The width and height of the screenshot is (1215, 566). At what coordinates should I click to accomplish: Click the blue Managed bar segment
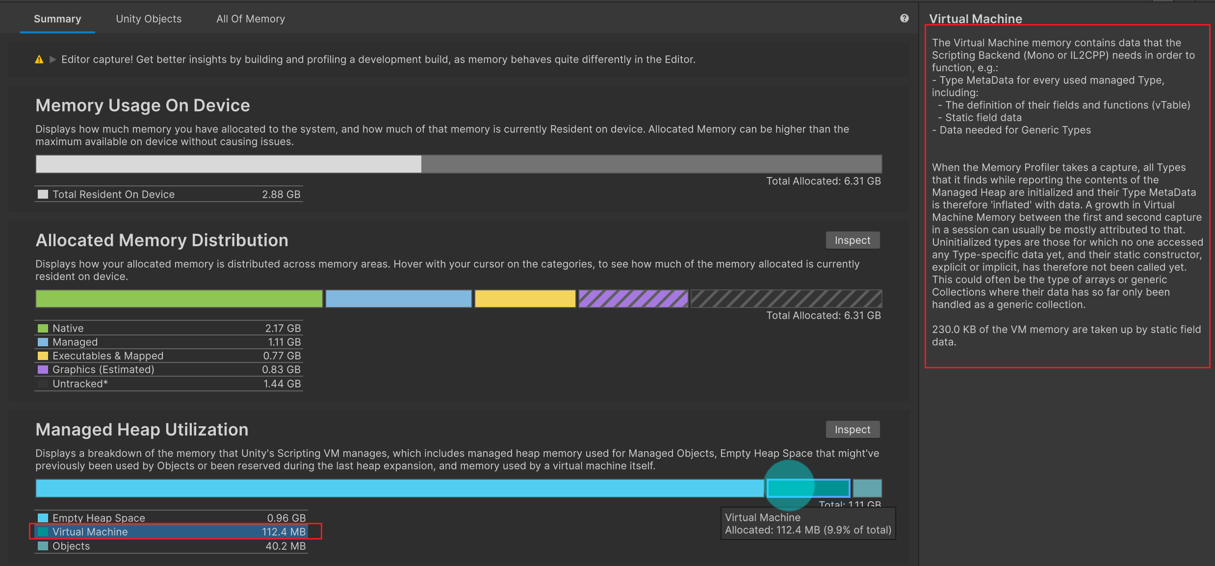[398, 299]
